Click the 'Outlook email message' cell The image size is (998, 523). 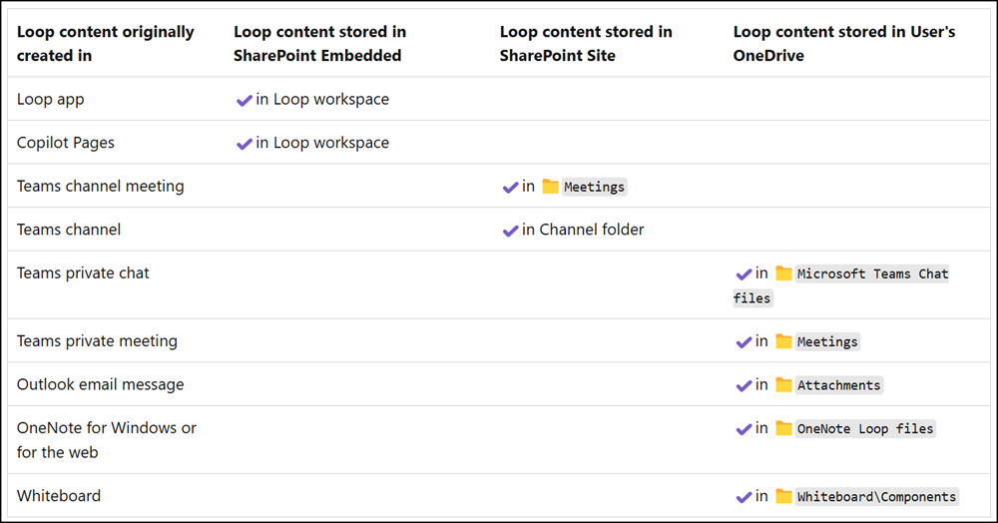101,385
